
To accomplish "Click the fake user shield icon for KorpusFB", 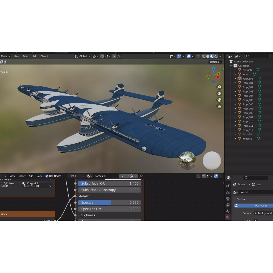I will (x=127, y=176).
